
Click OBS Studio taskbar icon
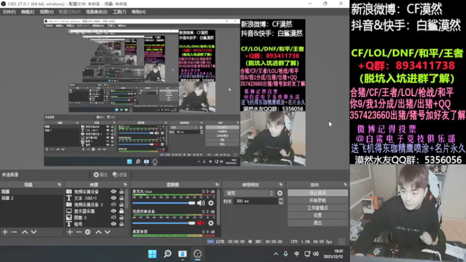click(197, 254)
